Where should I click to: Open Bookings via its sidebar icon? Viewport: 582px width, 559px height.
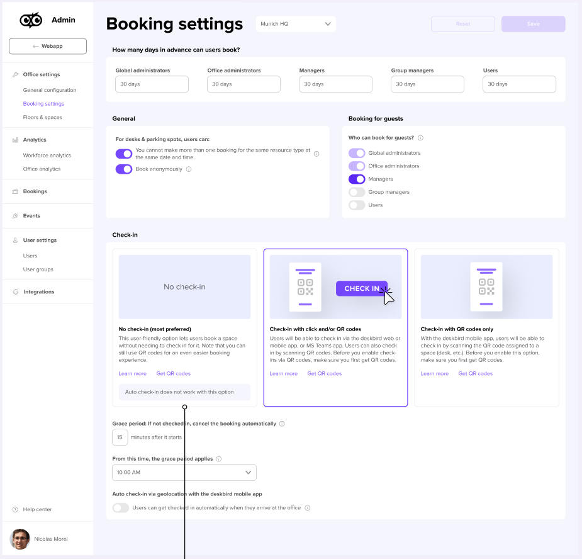[x=14, y=191]
